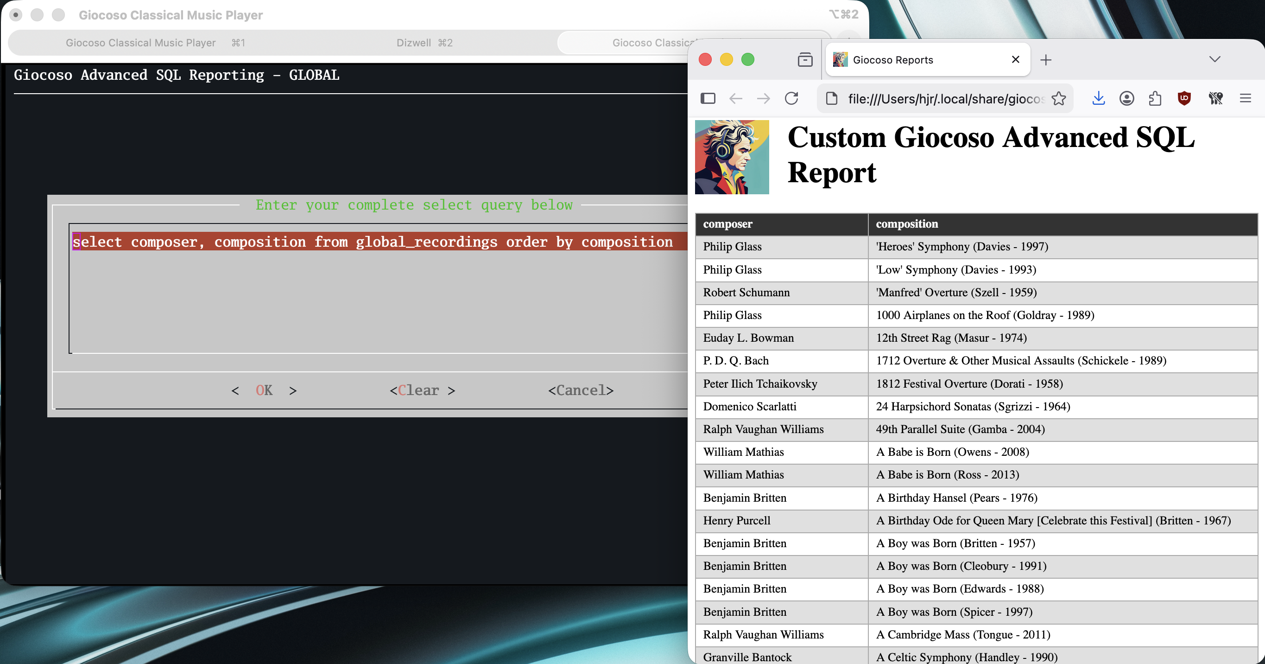Open the Firefox View icon
Screen dimensions: 1265x664
pyautogui.click(x=805, y=60)
